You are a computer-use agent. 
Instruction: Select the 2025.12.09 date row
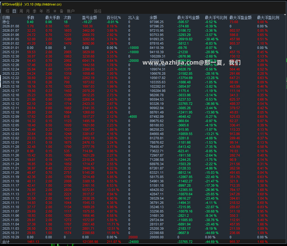pos(11,117)
